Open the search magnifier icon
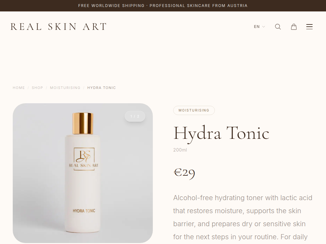The width and height of the screenshot is (326, 244). pyautogui.click(x=278, y=27)
